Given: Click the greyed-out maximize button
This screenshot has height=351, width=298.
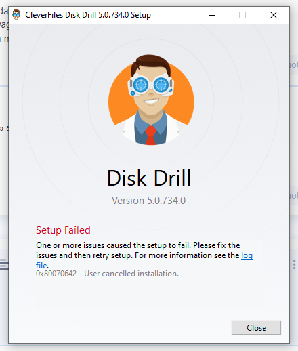Looking at the screenshot, I should 242,15.
